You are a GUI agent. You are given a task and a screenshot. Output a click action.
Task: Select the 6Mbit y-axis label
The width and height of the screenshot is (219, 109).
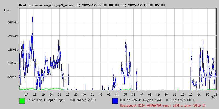12,77
